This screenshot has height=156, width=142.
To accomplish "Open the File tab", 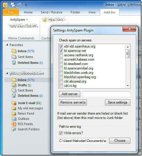I will coord(11,12).
